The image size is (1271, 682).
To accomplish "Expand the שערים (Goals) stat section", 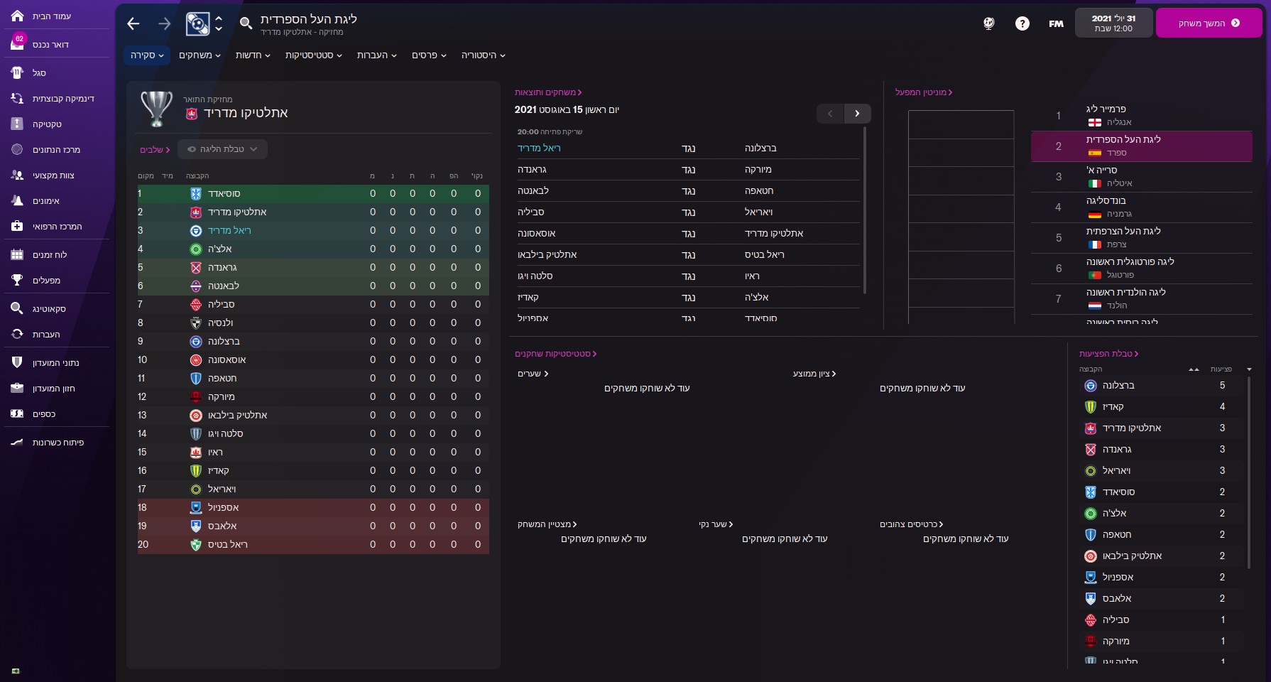I will pos(533,374).
